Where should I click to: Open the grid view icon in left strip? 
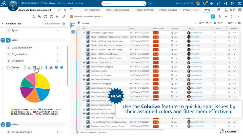[x=73, y=32]
